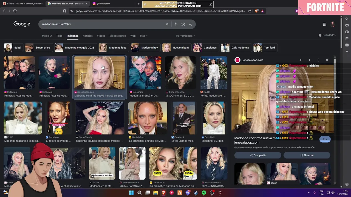Viewport: 351px width, 197px height.
Task: Start voice search with the microphone icon
Action: [x=176, y=24]
